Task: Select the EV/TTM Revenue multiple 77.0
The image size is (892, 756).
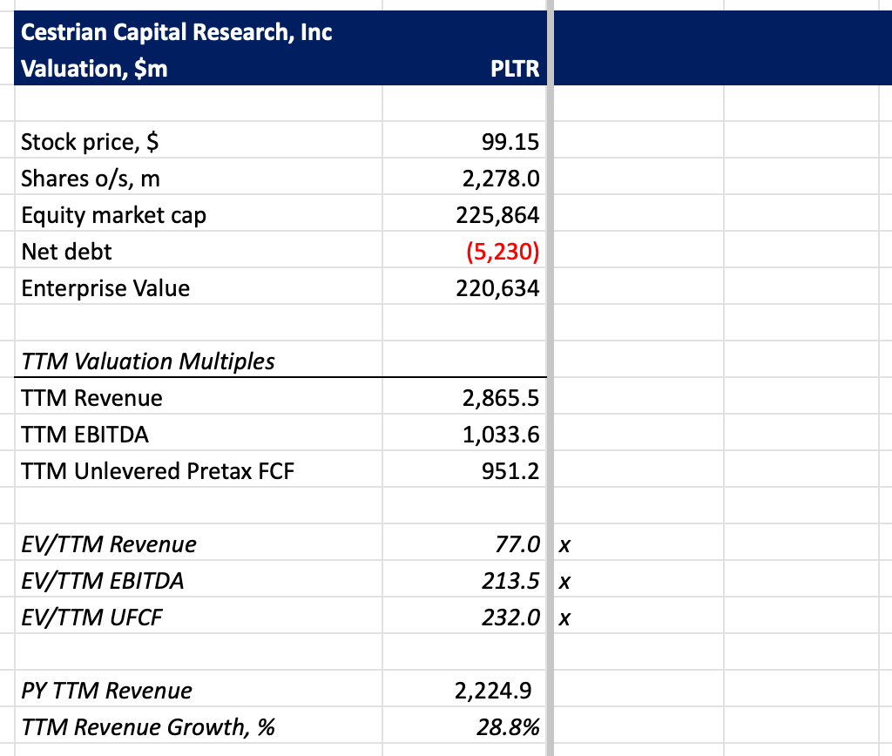Action: pyautogui.click(x=517, y=544)
